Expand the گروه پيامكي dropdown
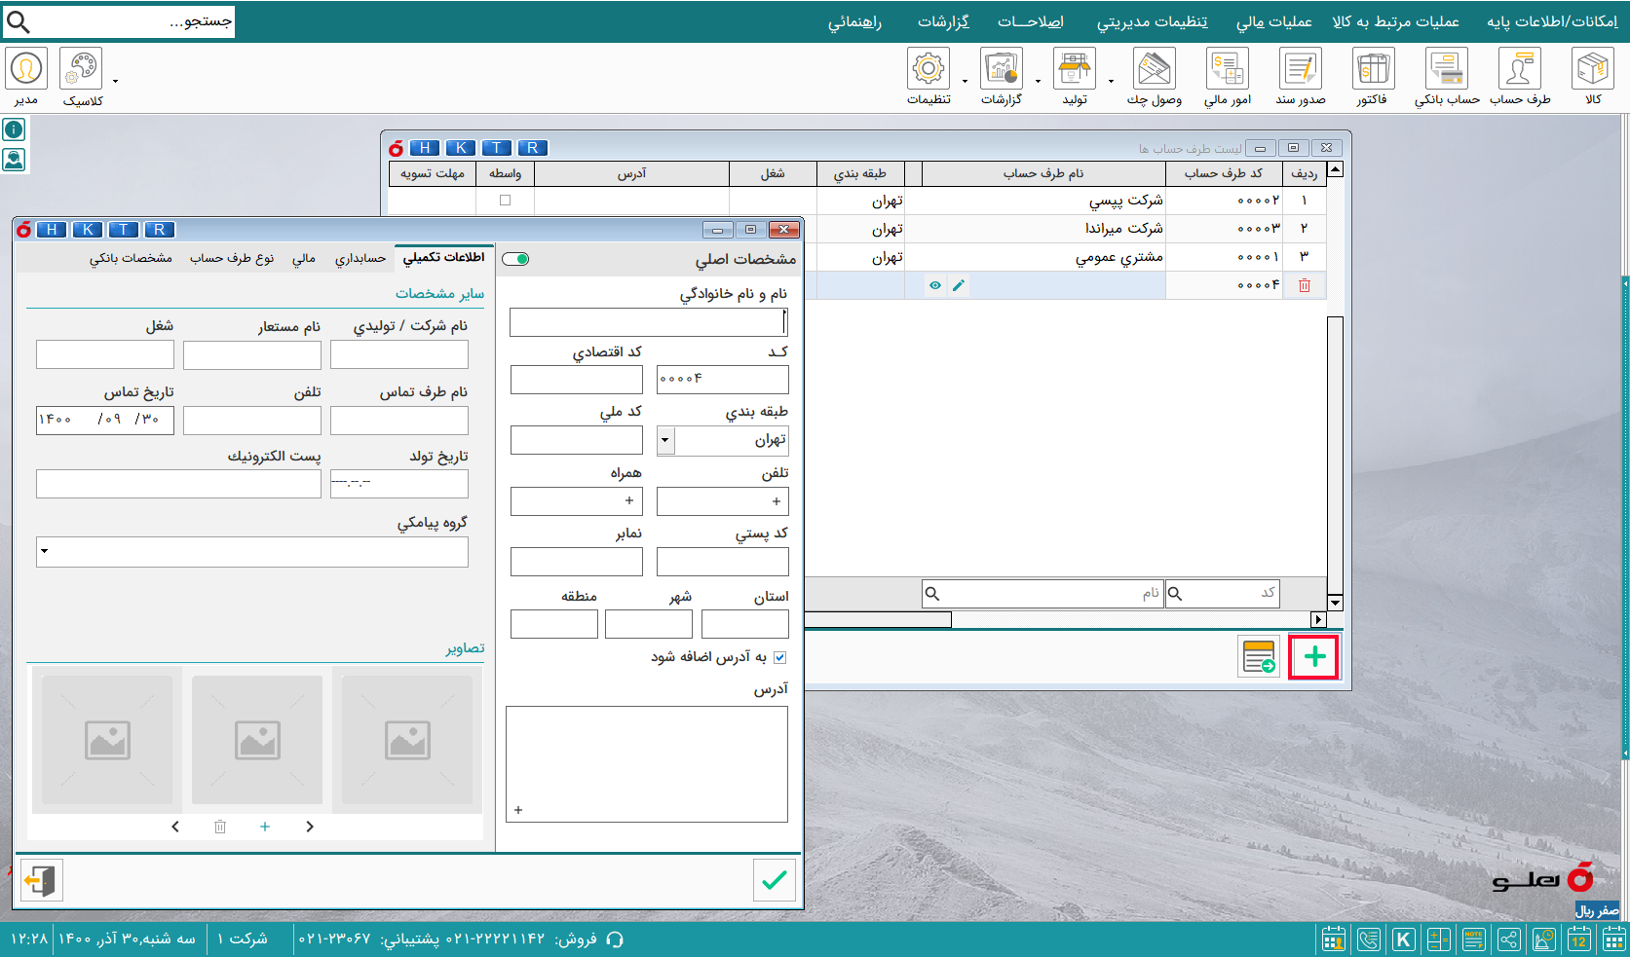This screenshot has width=1630, height=957. [43, 552]
